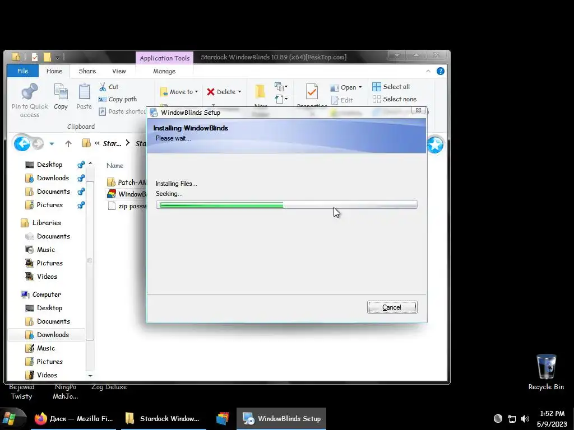Go up one folder level
The height and width of the screenshot is (430, 574).
click(x=68, y=144)
